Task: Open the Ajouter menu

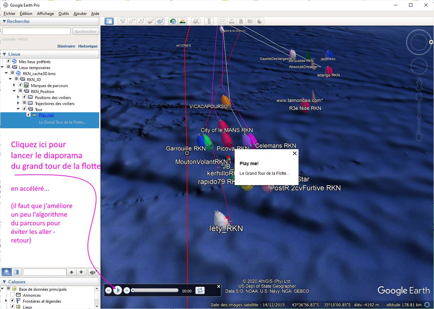Action: (x=80, y=14)
